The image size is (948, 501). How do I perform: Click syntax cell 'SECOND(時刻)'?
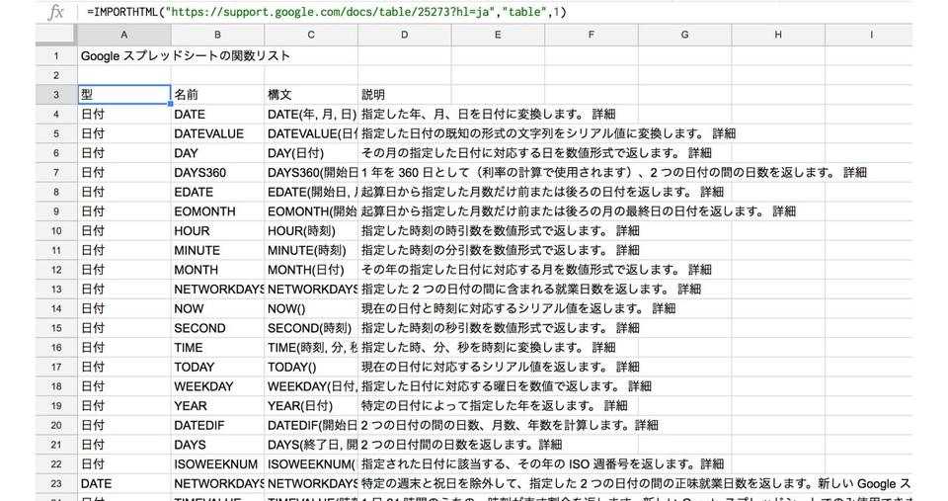click(311, 328)
